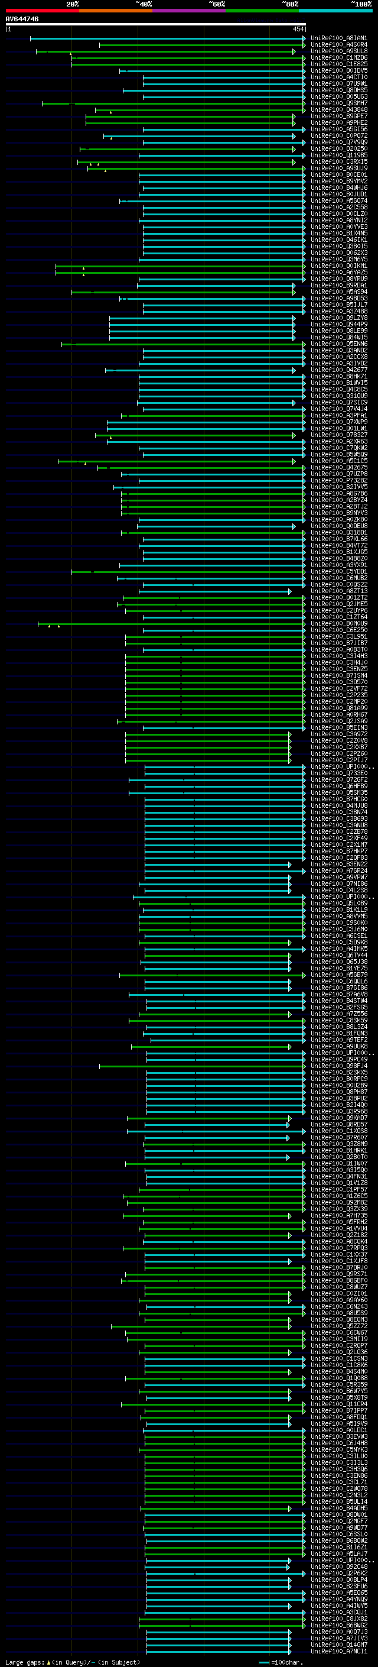The image size is (378, 1667).
Task: Click the white query sequence bar
Action: (x=156, y=24)
